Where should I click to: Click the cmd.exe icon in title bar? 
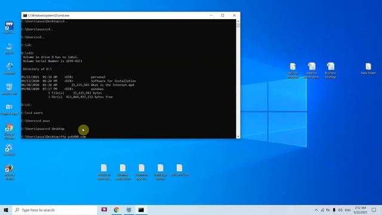pos(25,16)
